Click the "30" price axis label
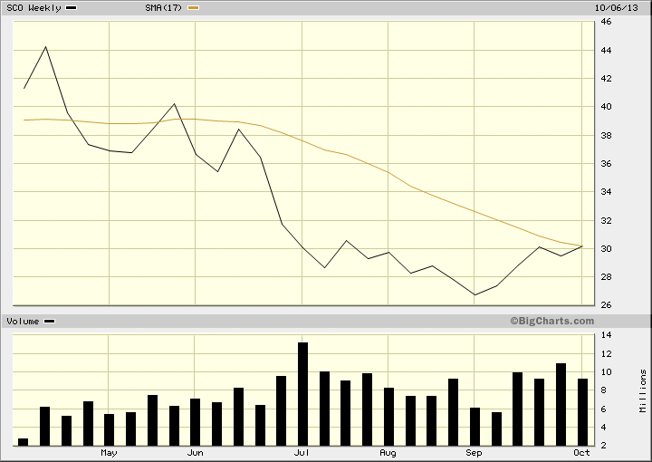This screenshot has height=462, width=652. pos(606,249)
